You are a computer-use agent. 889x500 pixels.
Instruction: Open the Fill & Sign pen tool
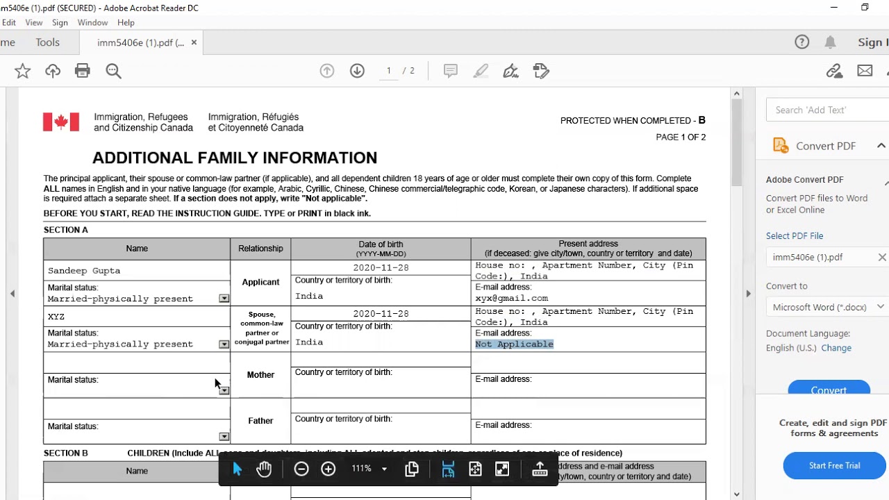pos(510,71)
